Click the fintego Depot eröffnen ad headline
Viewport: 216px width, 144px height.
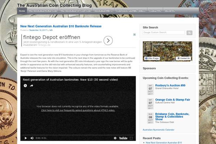pyautogui.click(x=51, y=37)
